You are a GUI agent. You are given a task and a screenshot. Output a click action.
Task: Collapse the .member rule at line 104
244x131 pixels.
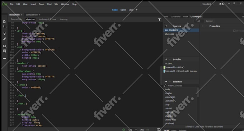[15, 63]
